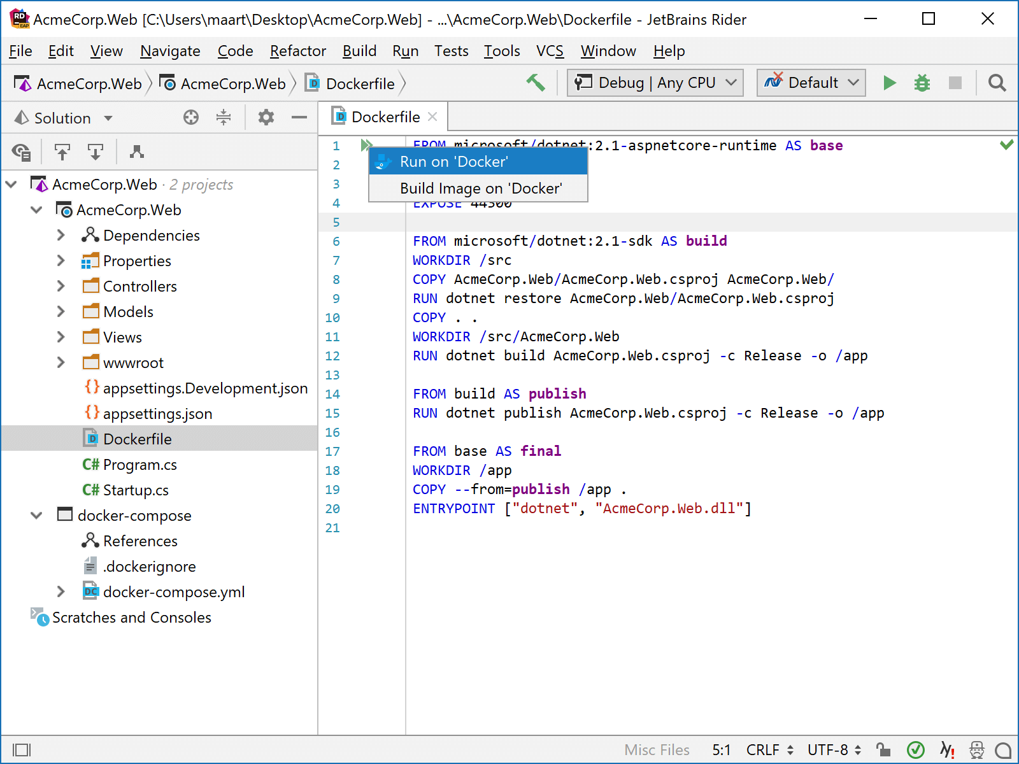1019x764 pixels.
Task: Toggle tool window quick access icon bottom-left
Action: (x=22, y=751)
